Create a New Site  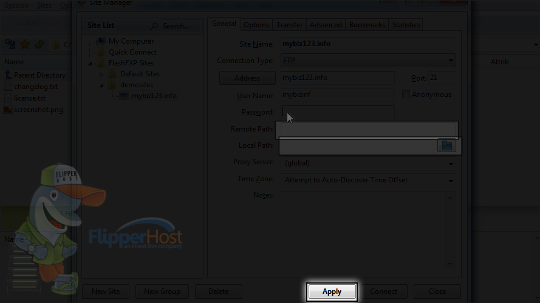click(x=106, y=291)
